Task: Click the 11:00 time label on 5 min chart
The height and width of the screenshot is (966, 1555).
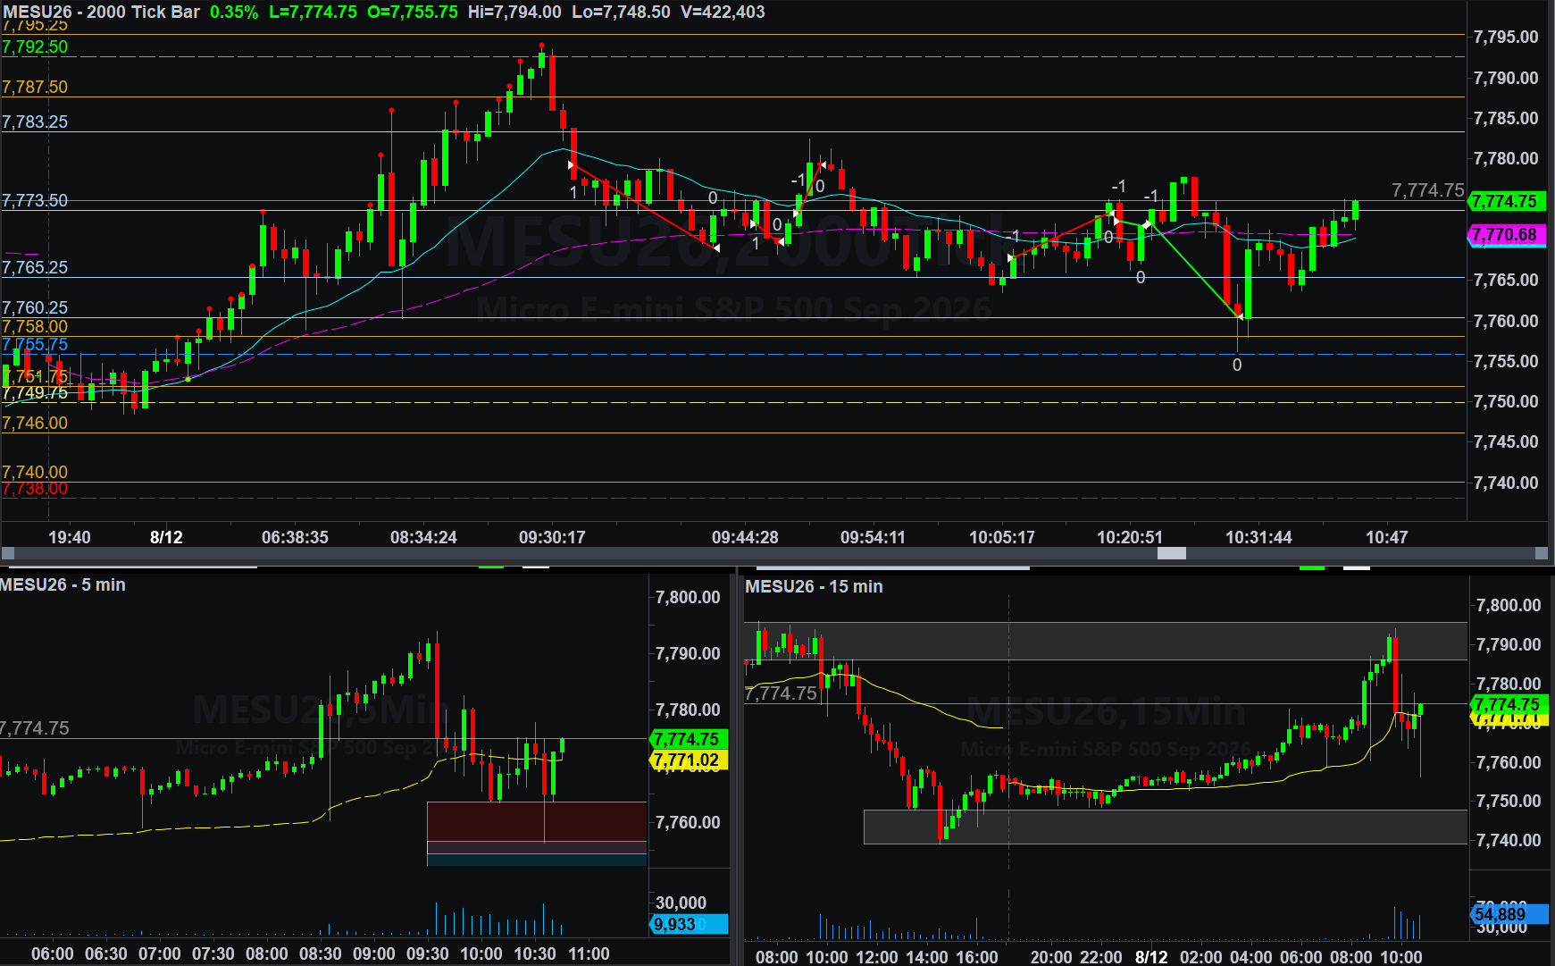Action: coord(589,953)
